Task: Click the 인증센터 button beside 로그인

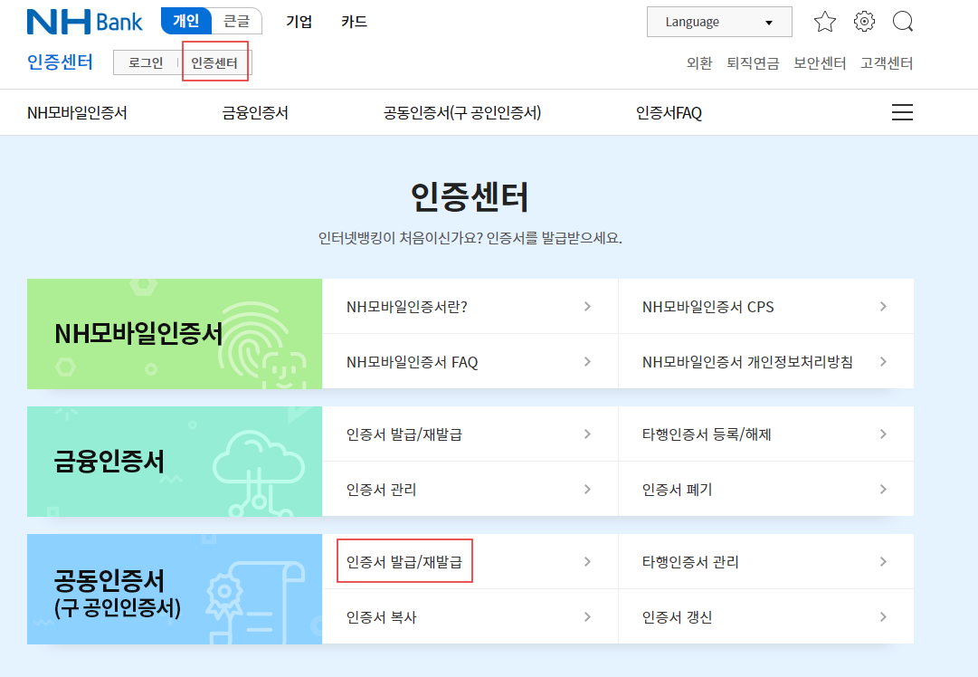Action: point(214,62)
